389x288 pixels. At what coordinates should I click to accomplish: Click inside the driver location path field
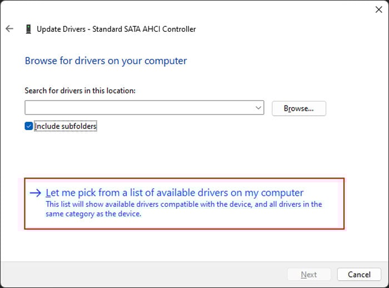(139, 108)
